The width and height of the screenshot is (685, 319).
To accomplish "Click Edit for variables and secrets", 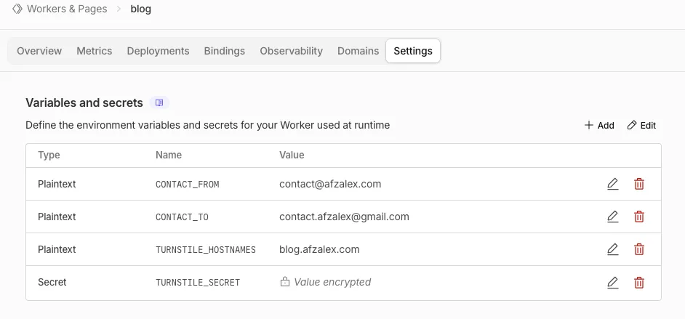I will click(641, 126).
